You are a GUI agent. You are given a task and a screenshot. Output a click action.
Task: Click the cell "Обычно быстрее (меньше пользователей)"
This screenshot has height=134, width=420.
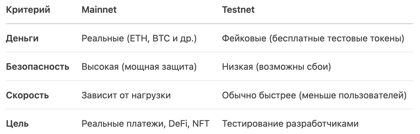click(314, 95)
